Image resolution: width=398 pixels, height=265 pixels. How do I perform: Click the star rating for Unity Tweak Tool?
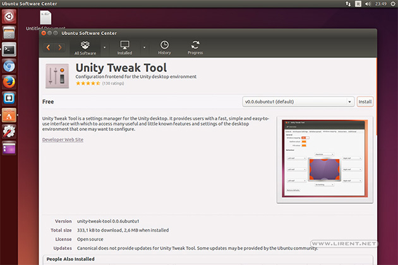(88, 83)
